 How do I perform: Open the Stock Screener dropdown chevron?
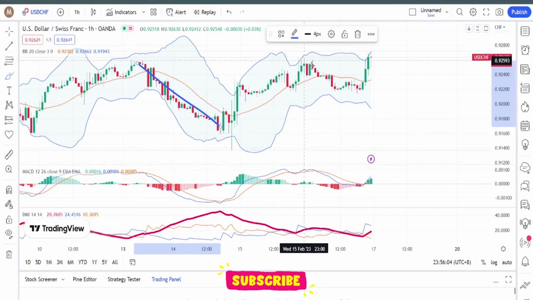point(63,279)
